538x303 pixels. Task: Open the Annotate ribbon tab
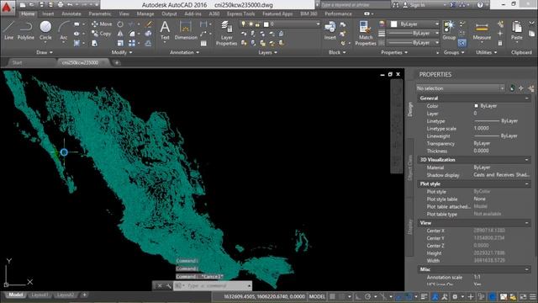tap(71, 13)
